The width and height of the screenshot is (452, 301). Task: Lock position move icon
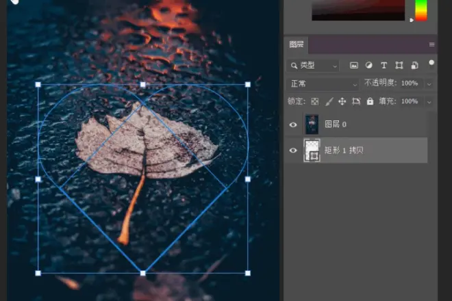click(x=342, y=101)
